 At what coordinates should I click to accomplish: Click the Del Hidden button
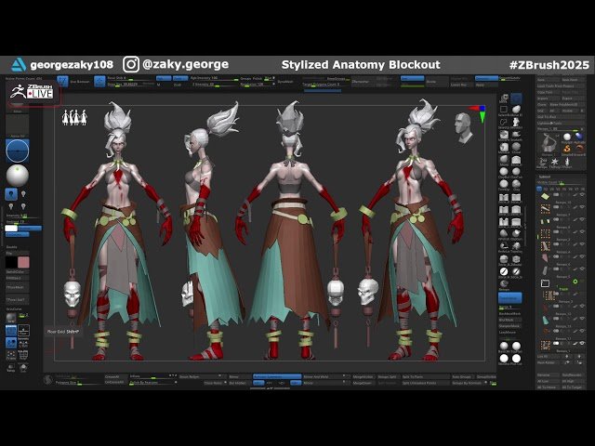click(x=238, y=383)
